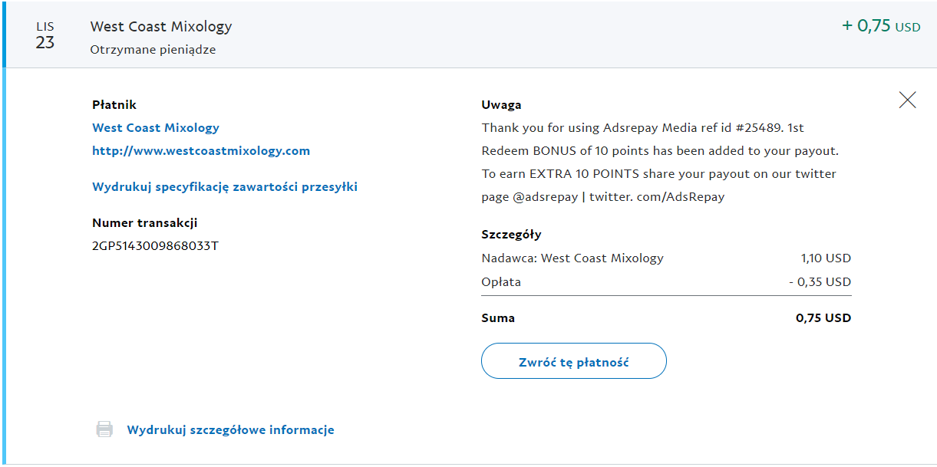Click note line about Redeem BONUS of 10 points
937x467 pixels.
[x=660, y=151]
